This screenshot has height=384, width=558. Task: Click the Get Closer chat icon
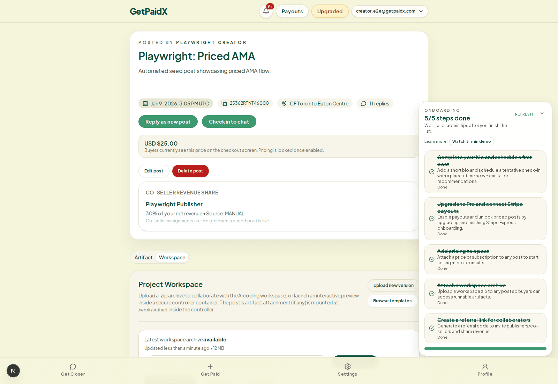coord(73,367)
